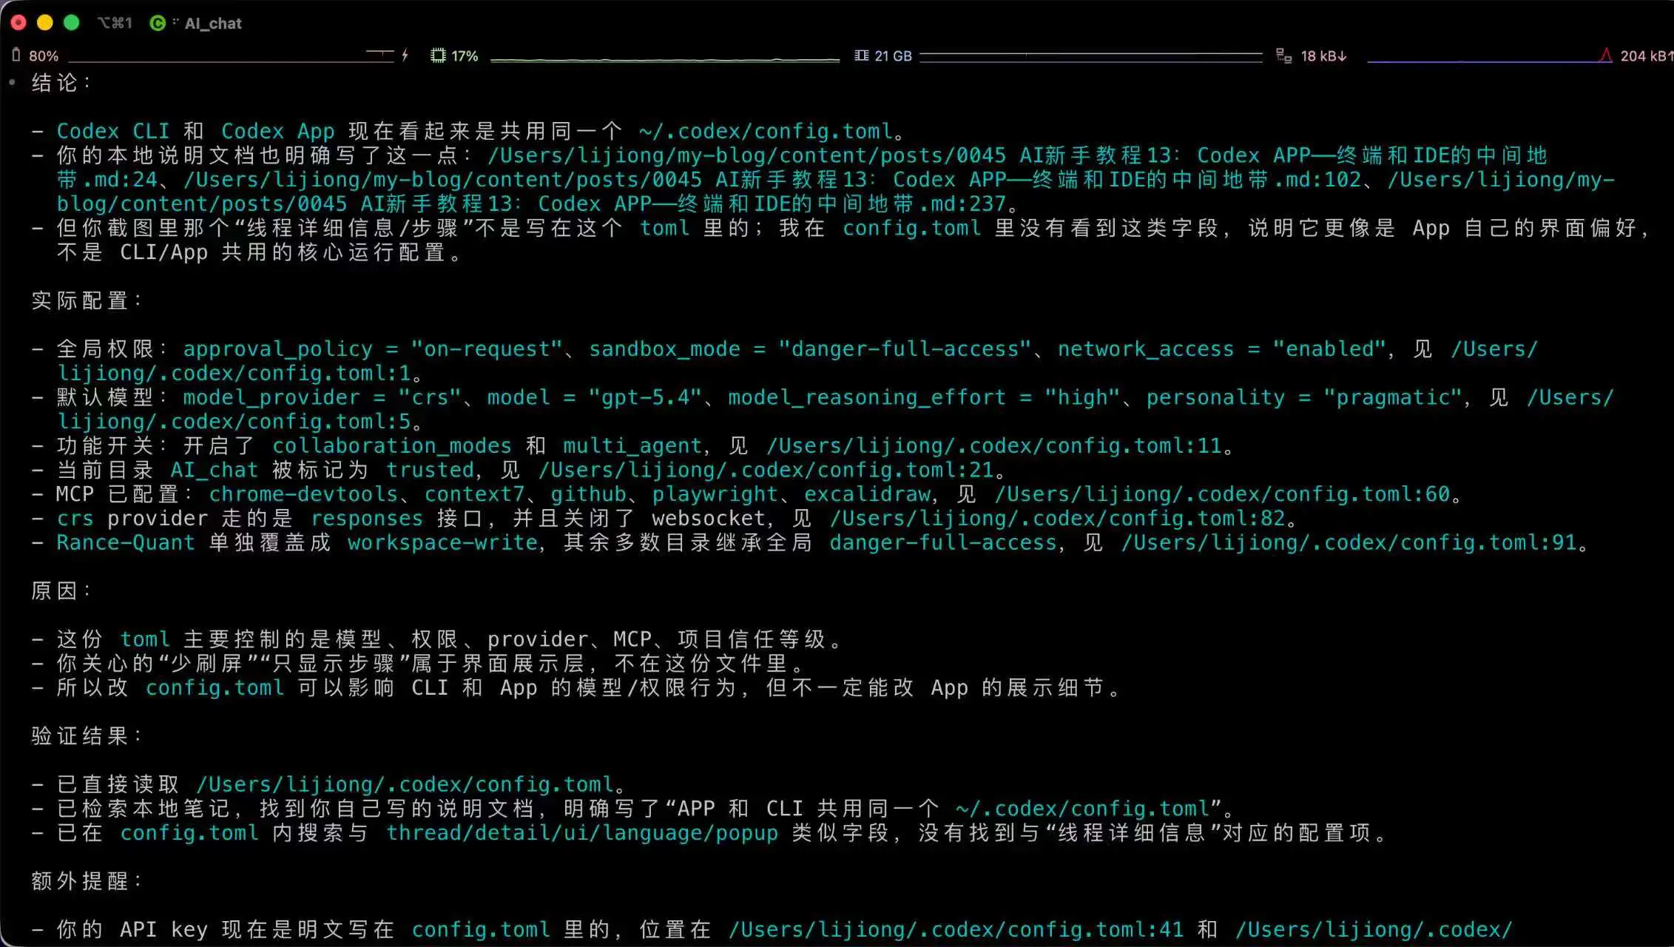Click the gray bullet before 结论

pyautogui.click(x=13, y=82)
